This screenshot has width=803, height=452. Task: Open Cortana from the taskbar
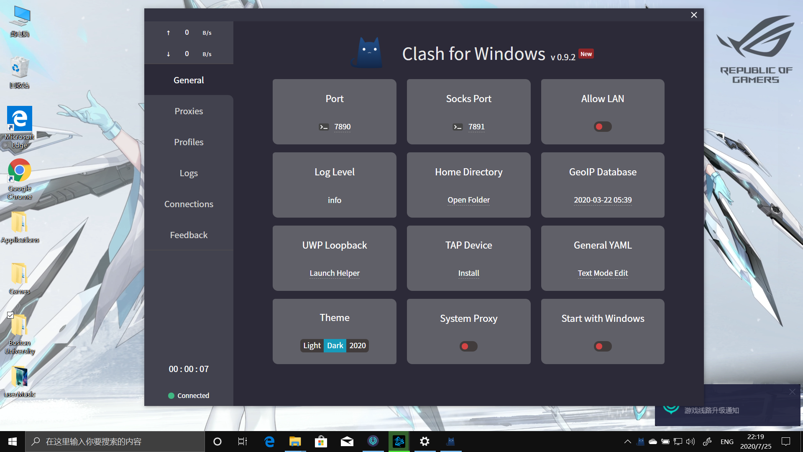(217, 442)
